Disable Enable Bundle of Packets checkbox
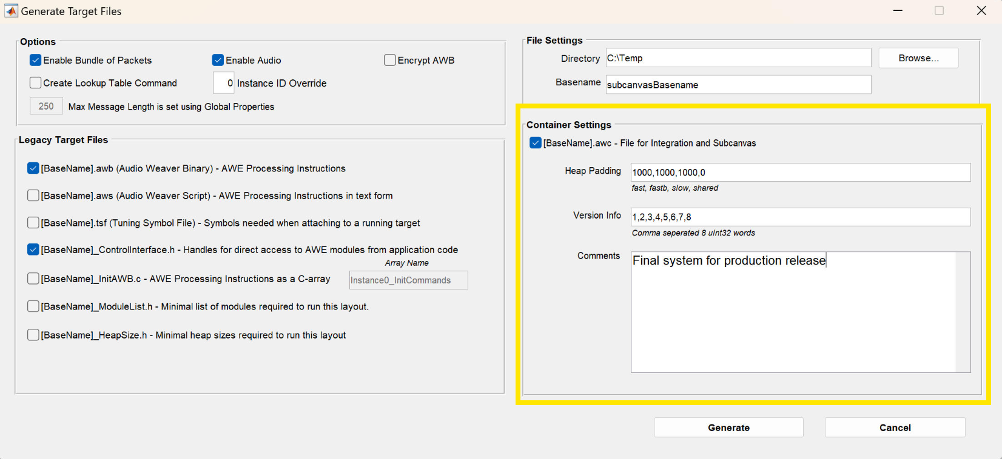Image resolution: width=1002 pixels, height=459 pixels. (36, 61)
